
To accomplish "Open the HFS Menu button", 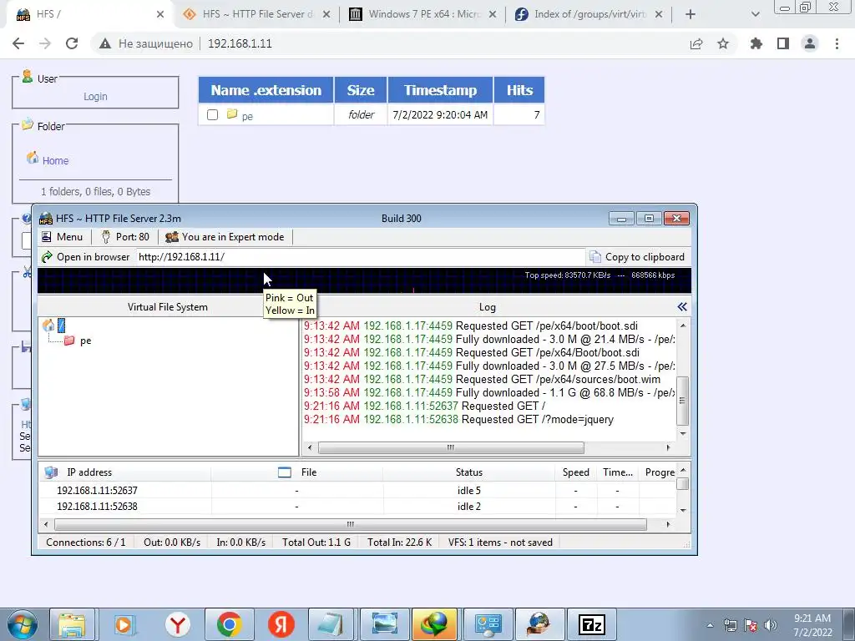I will click(x=62, y=236).
